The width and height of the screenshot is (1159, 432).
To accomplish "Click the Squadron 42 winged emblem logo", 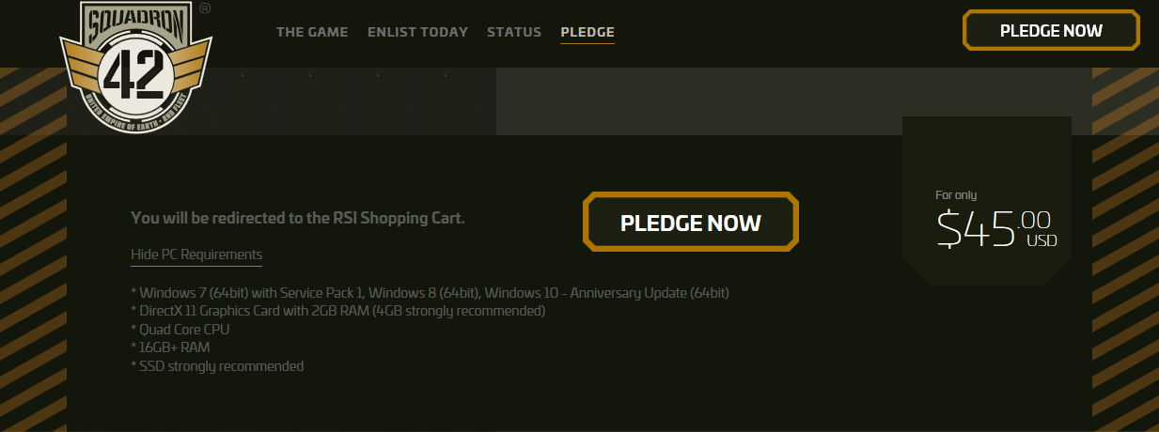I will [x=135, y=67].
